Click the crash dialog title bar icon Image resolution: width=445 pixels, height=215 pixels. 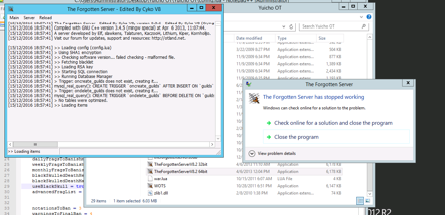click(249, 84)
